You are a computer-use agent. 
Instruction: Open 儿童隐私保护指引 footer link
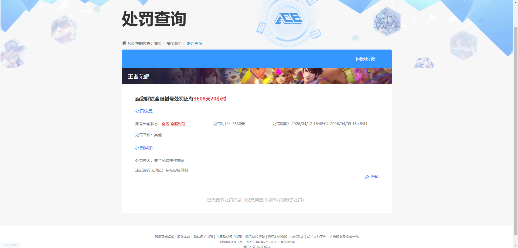[229, 237]
